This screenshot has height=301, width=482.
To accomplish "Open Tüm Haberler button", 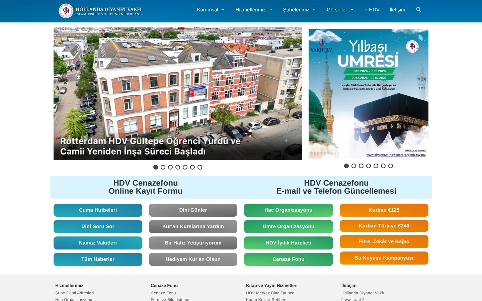I will click(98, 259).
